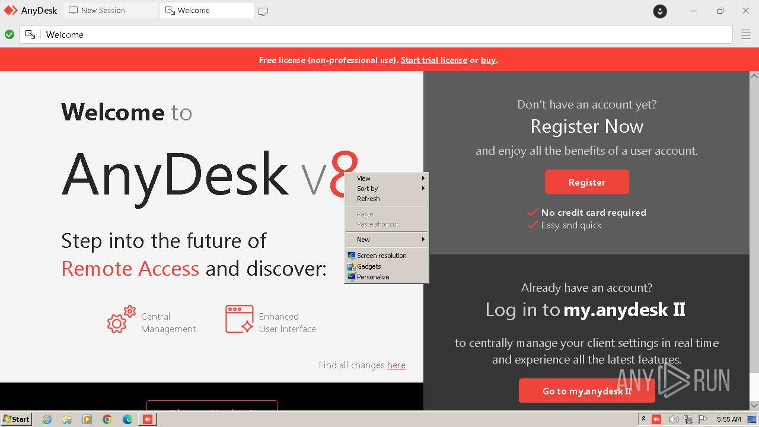
Task: Click the 'Central Management' label
Action: (x=168, y=323)
